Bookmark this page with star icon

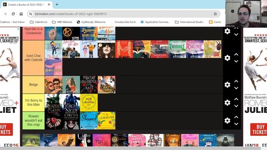[215, 14]
